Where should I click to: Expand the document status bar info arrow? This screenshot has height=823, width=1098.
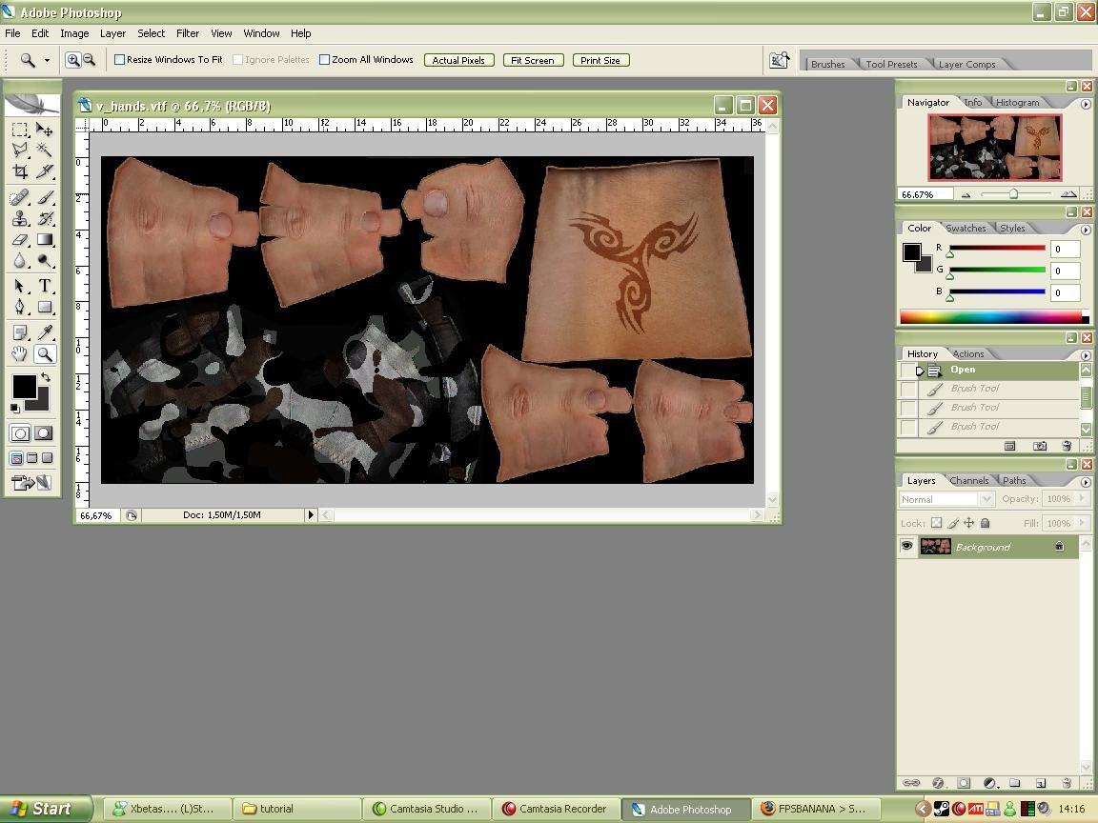(310, 515)
